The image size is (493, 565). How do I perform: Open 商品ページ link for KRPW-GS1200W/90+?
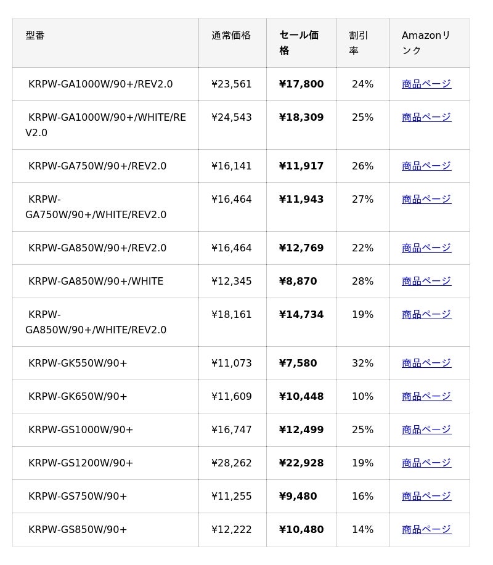pos(426,463)
